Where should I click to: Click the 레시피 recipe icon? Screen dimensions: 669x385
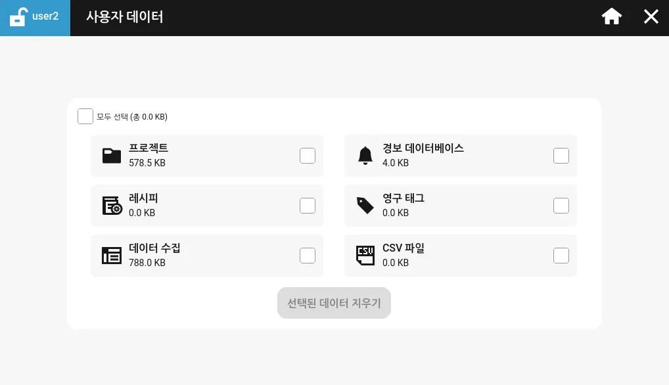tap(112, 206)
